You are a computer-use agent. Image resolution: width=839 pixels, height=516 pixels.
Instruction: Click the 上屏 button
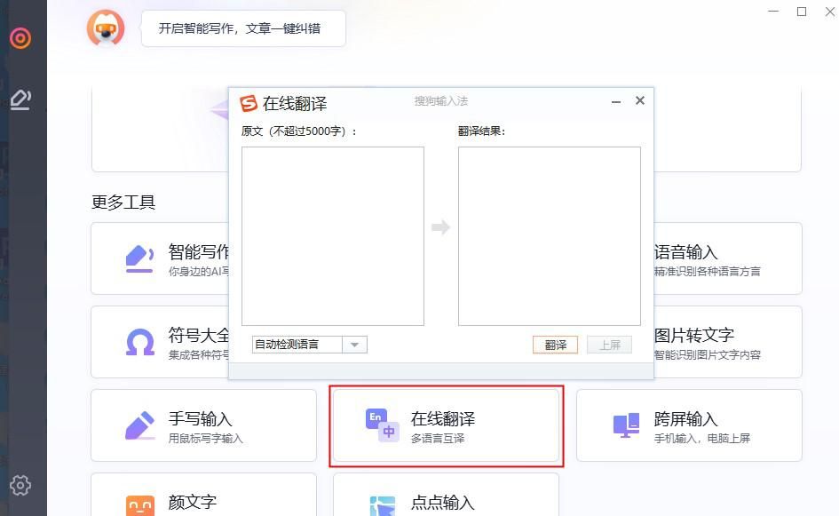coord(609,345)
